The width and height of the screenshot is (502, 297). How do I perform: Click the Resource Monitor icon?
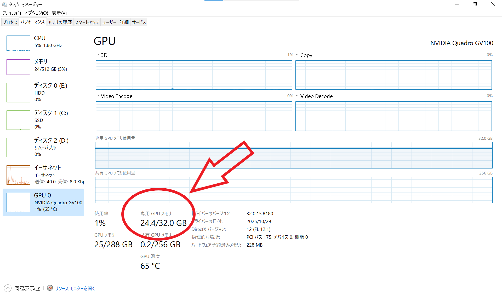pyautogui.click(x=50, y=288)
